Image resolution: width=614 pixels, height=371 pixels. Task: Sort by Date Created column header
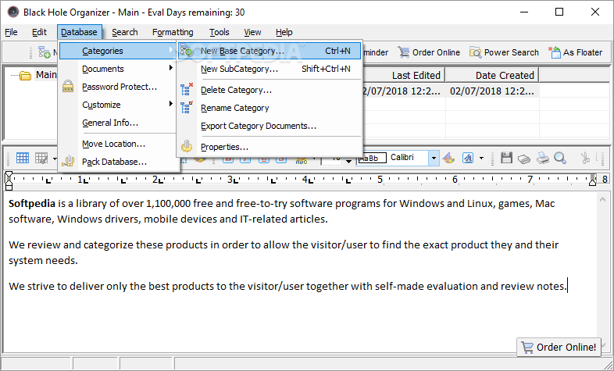[492, 75]
